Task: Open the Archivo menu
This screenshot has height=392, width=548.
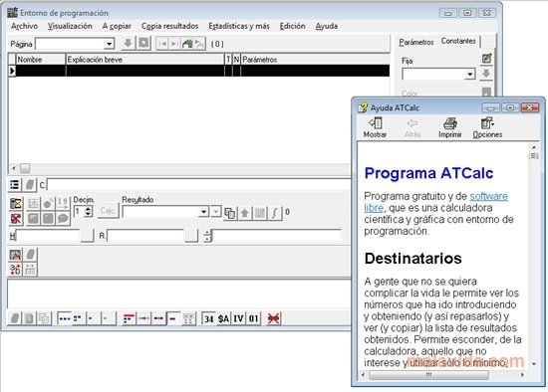Action: [x=24, y=26]
